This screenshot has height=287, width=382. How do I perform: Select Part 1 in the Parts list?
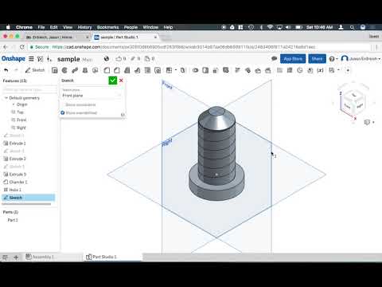13,220
